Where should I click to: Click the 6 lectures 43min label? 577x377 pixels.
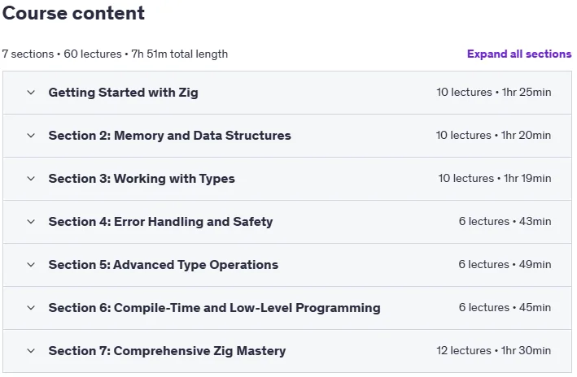(x=505, y=221)
